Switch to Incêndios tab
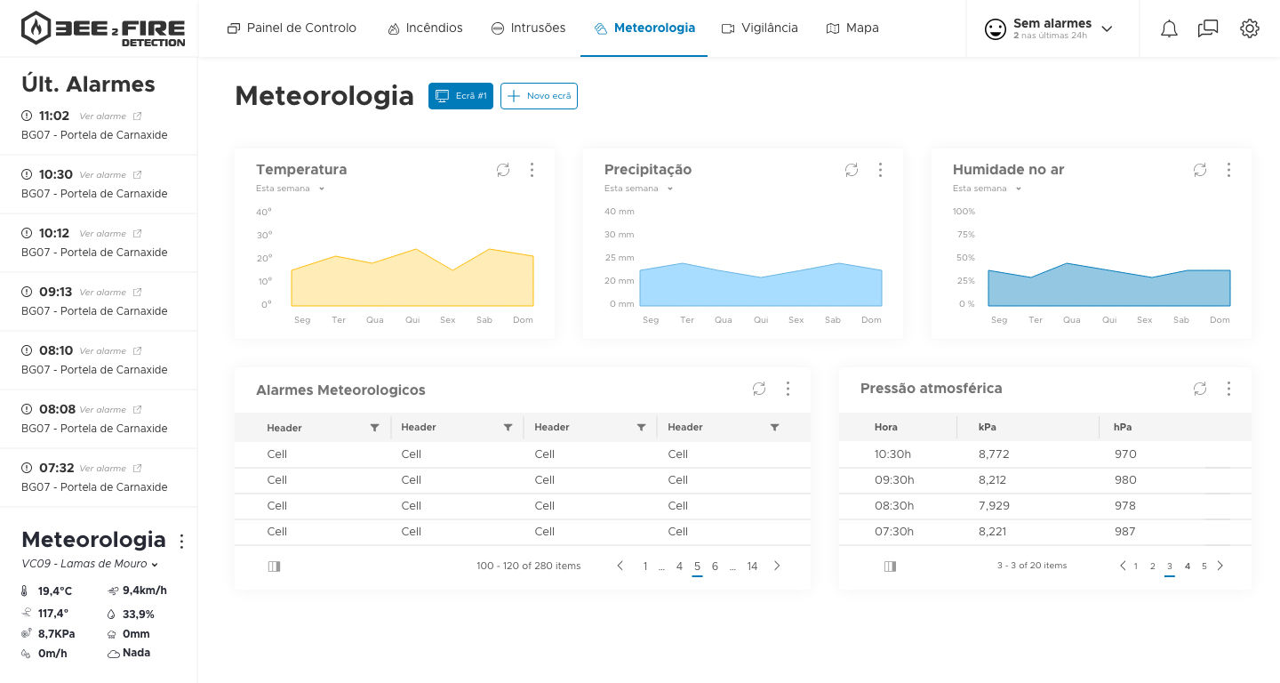Screen dimensions: 1280x683 (x=425, y=28)
